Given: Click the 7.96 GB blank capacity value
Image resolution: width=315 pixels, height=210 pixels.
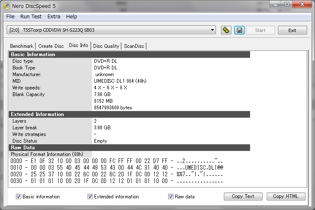Looking at the screenshot, I should click(x=102, y=94).
